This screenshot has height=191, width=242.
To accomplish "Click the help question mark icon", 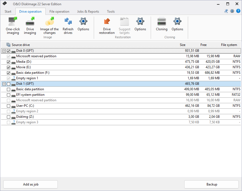I will 238,11.
